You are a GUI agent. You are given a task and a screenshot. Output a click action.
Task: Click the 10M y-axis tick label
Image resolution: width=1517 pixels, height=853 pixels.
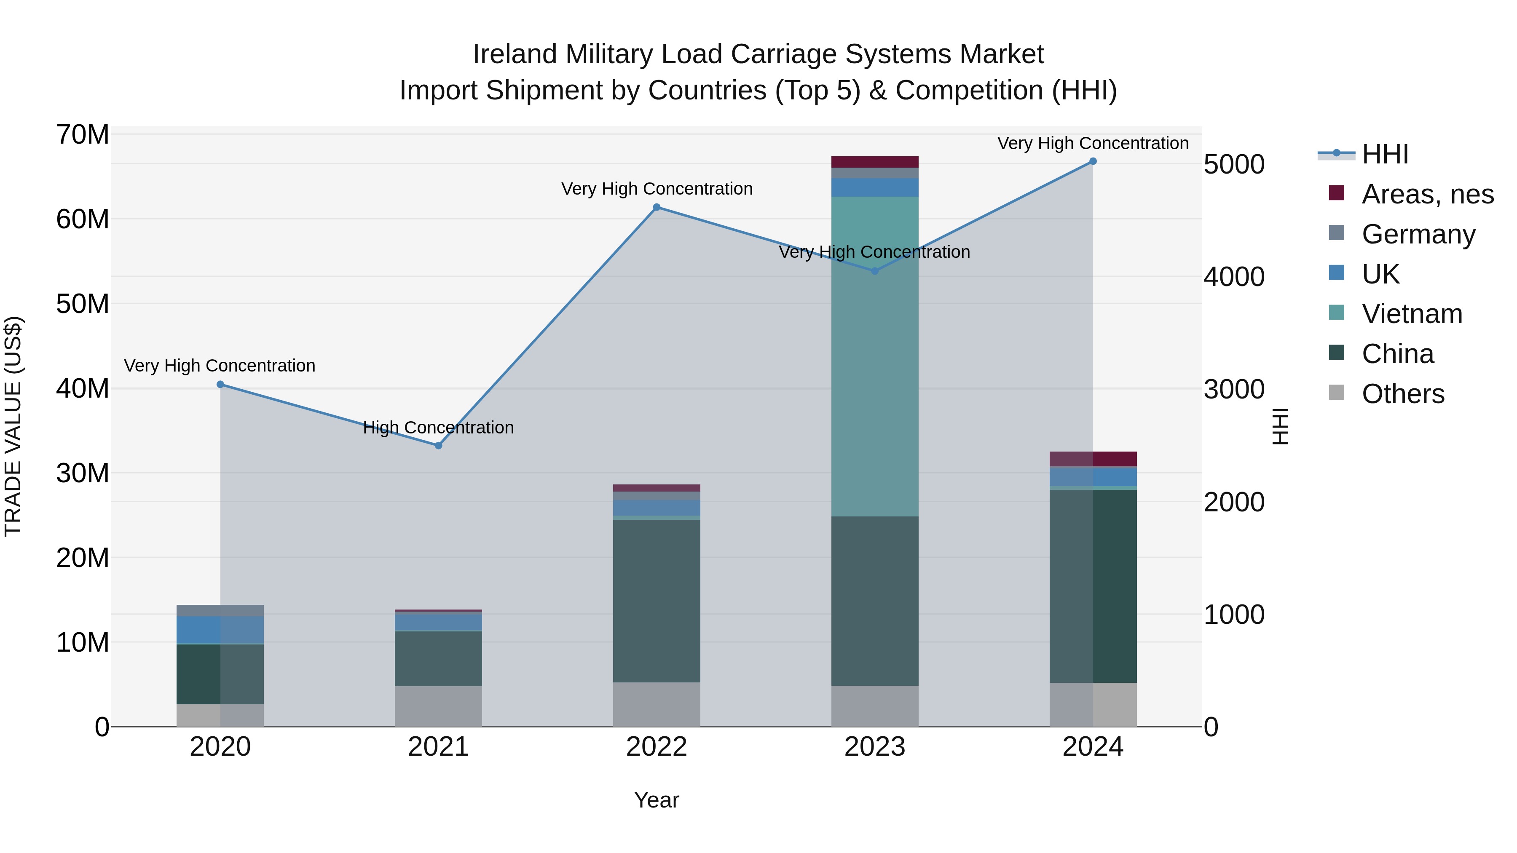pos(83,642)
